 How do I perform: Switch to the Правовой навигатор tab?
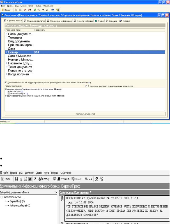34,21
